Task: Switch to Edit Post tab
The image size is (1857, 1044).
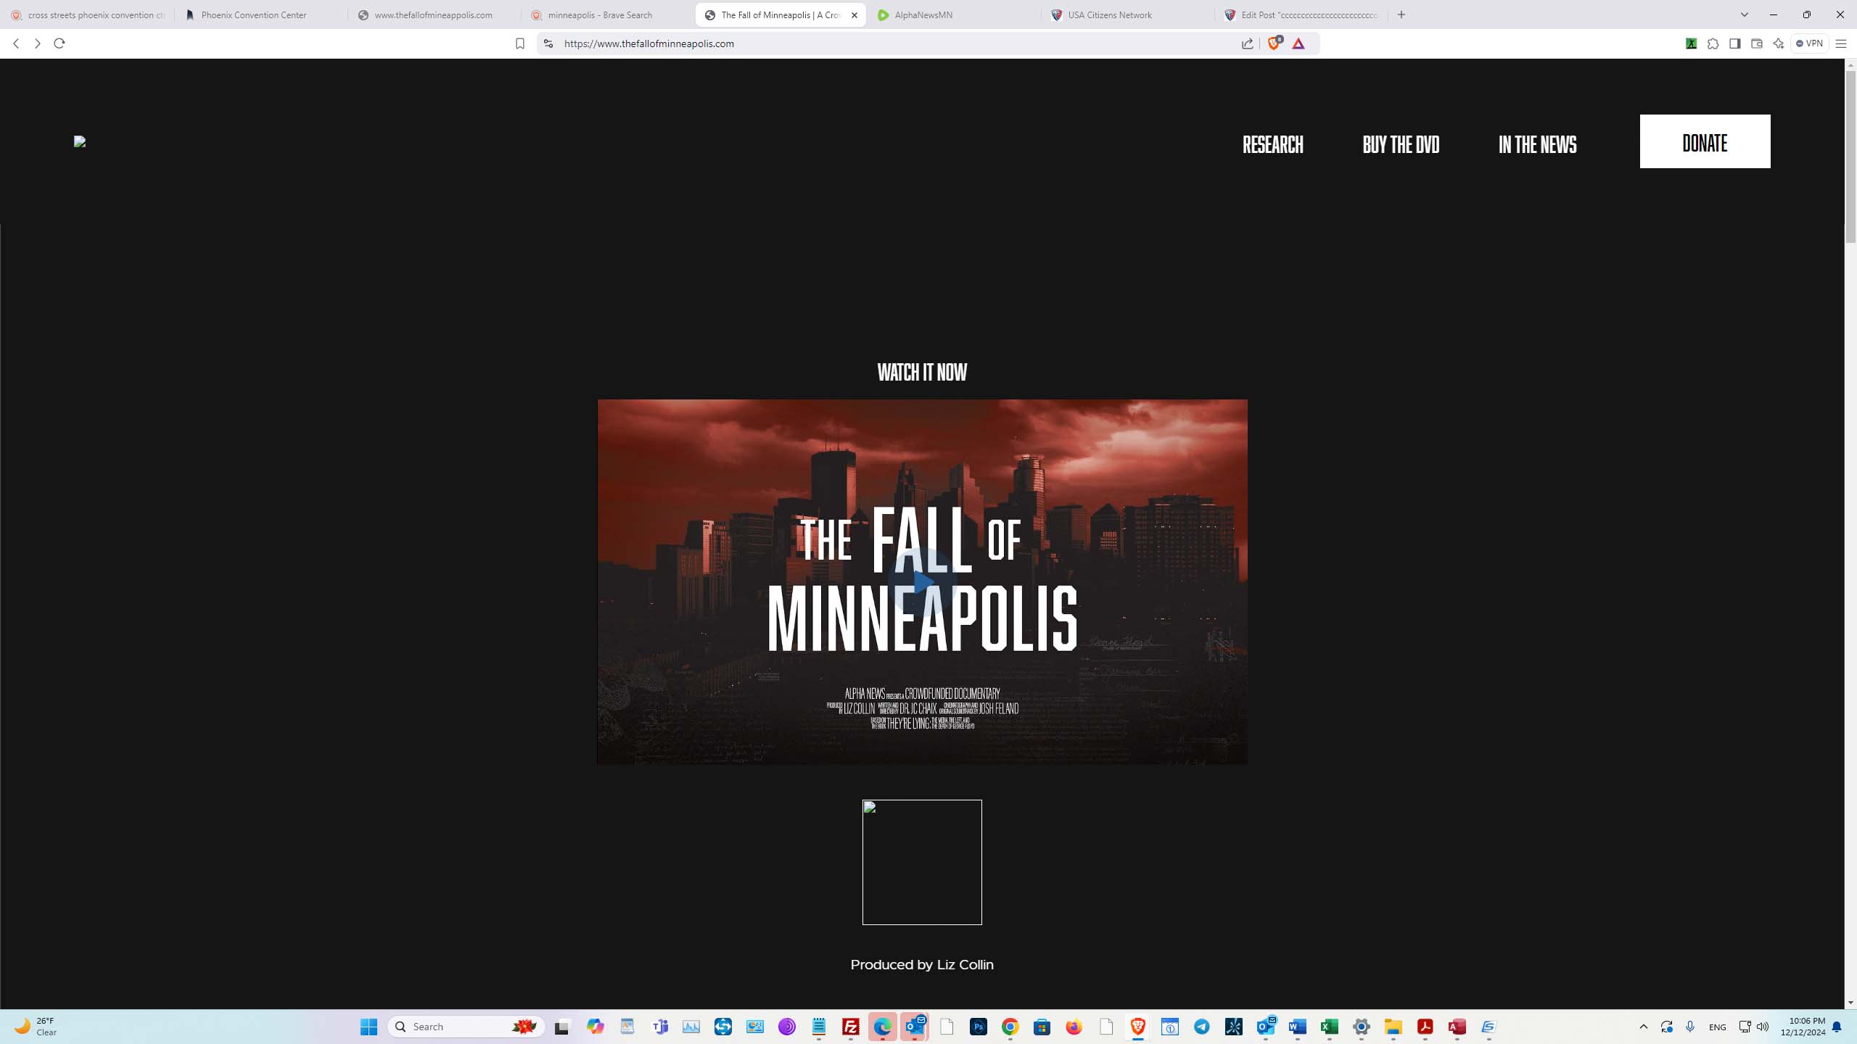Action: 1301,14
